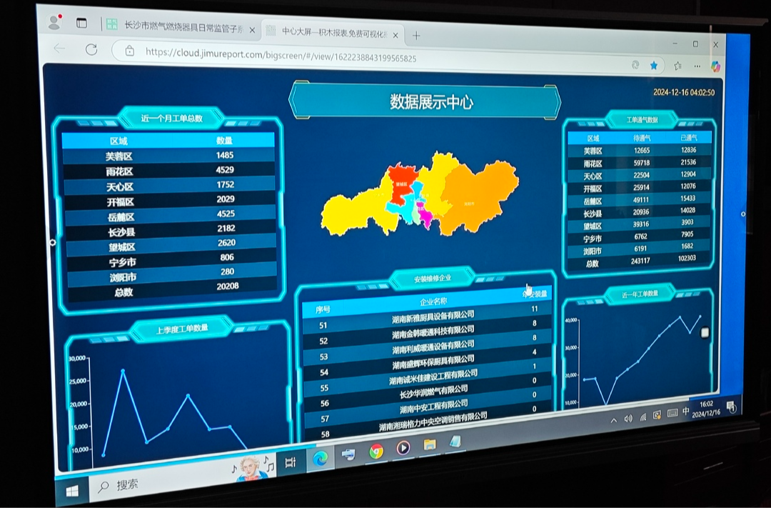
Task: Show hidden system tray icons
Action: (614, 420)
